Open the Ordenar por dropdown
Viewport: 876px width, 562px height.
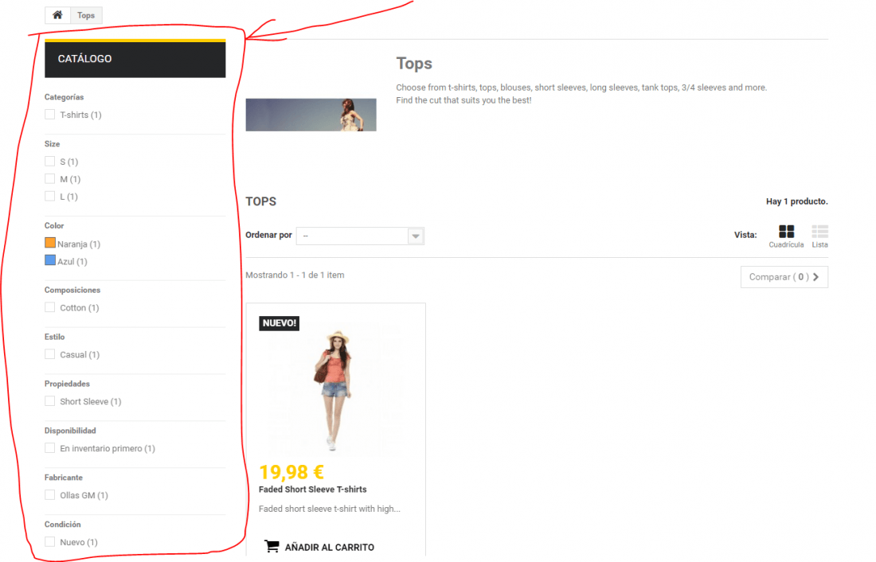coord(360,236)
